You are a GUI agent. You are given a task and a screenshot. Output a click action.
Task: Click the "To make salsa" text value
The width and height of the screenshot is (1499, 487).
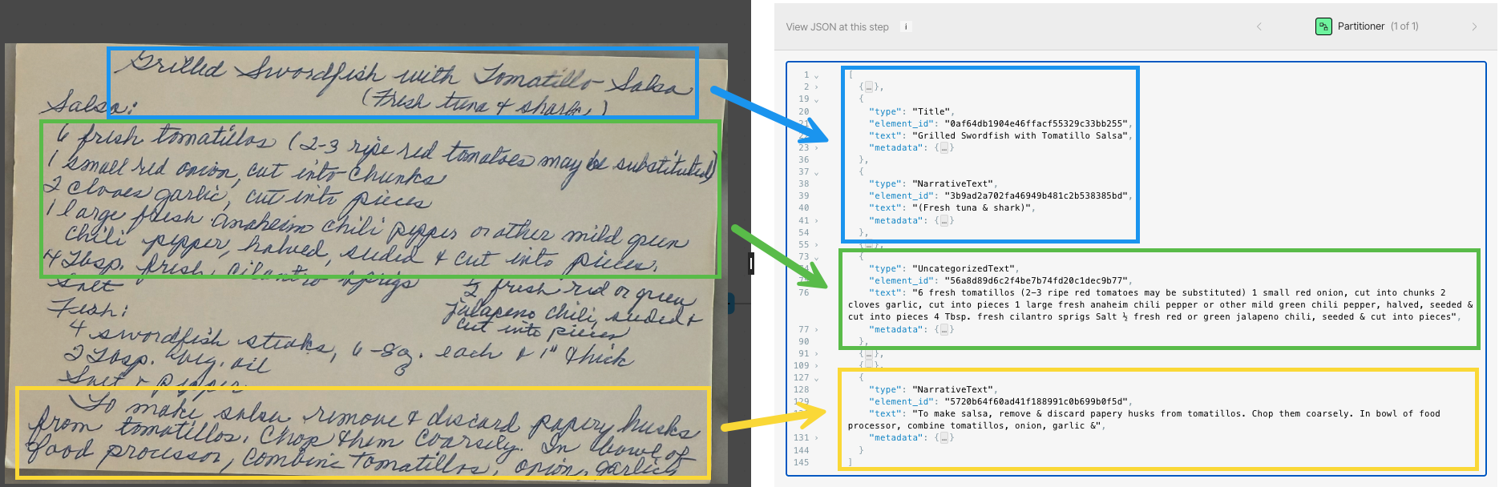pos(1144,420)
